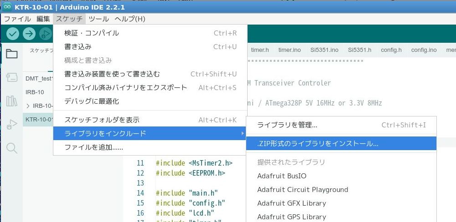Select the KTR-10-01 sketch in sidebar
The image size is (456, 222).
click(38, 119)
